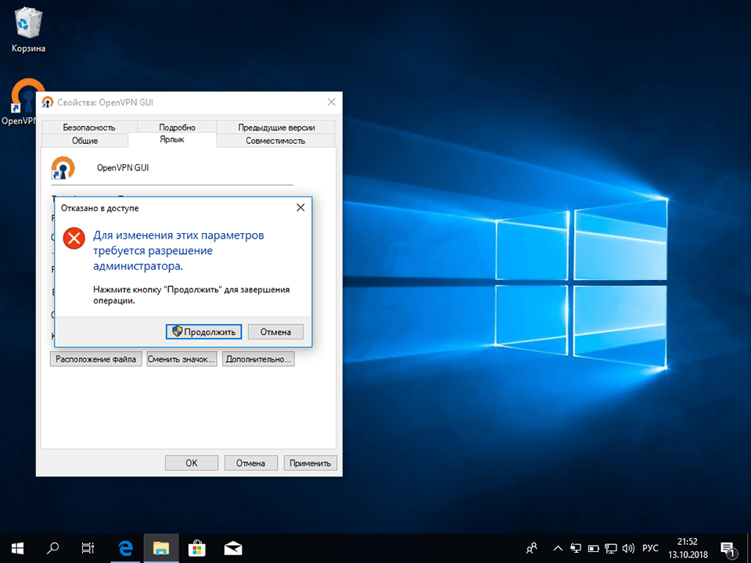Click the Дополнительно button

(x=258, y=359)
